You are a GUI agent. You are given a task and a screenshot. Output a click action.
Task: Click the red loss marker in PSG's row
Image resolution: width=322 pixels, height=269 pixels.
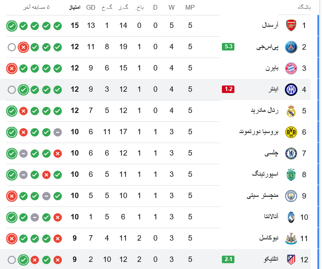click(23, 47)
